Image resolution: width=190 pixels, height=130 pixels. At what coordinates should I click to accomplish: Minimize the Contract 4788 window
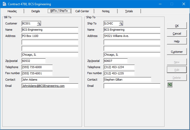[160, 4]
